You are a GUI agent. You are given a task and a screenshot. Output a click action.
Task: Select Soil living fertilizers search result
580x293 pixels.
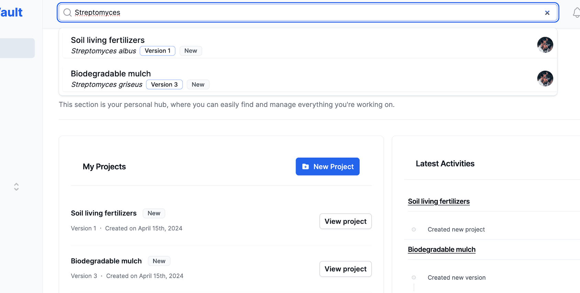(x=108, y=40)
